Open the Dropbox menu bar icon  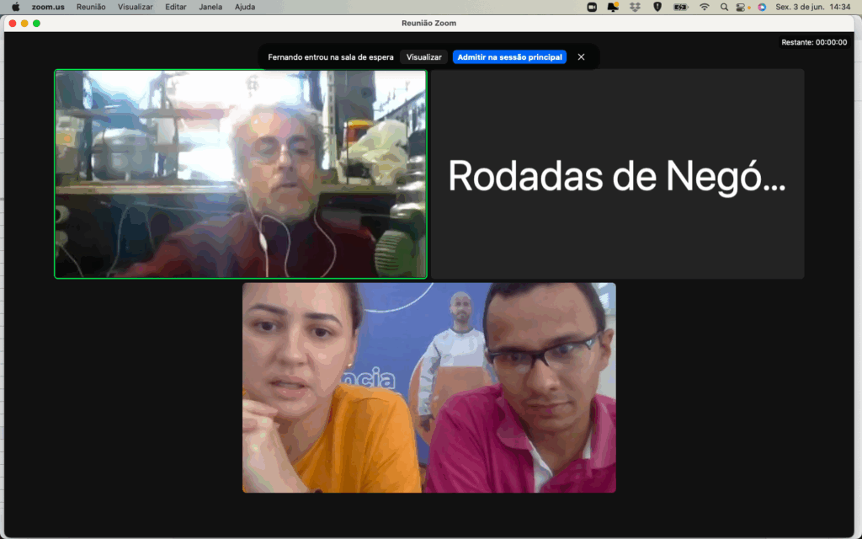(636, 7)
